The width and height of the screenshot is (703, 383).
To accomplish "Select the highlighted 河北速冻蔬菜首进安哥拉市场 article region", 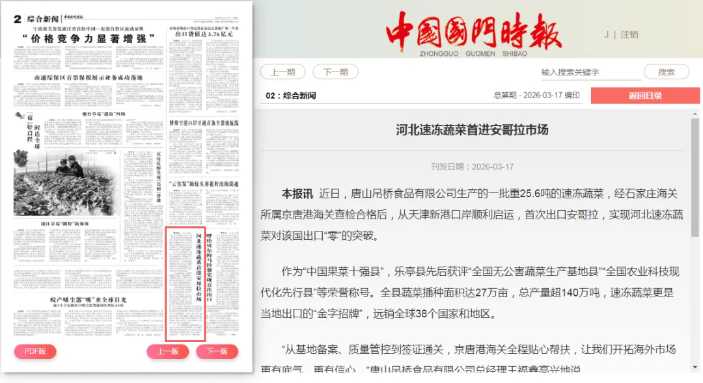I will pos(185,284).
